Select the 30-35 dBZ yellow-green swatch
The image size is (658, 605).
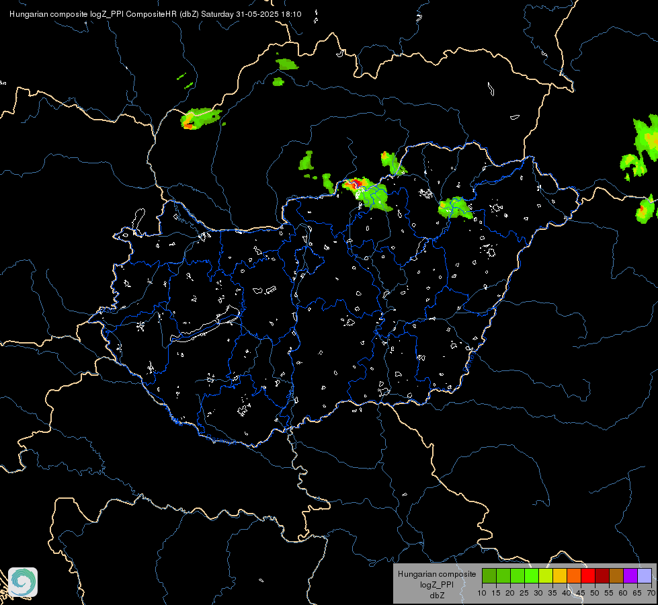tap(546, 575)
